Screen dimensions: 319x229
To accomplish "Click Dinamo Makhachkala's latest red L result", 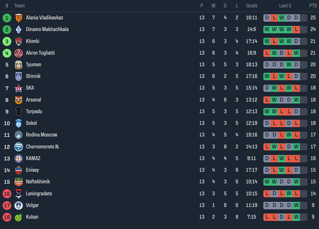I will tap(297, 29).
